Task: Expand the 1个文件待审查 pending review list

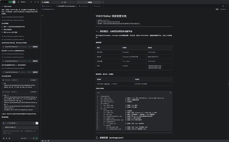Action: tap(12, 123)
